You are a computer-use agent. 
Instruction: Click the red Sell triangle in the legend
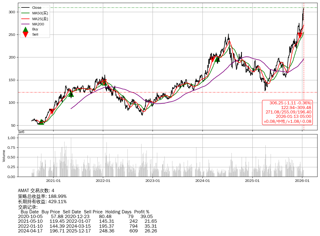tap(25, 35)
